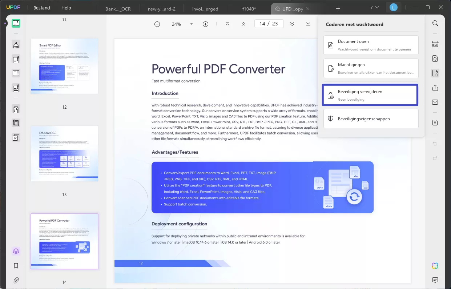The height and width of the screenshot is (289, 451).
Task: Close the UPD...opy tab
Action: (308, 9)
